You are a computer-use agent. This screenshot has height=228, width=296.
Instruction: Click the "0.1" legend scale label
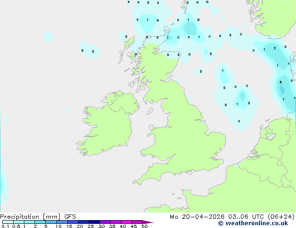(5, 226)
